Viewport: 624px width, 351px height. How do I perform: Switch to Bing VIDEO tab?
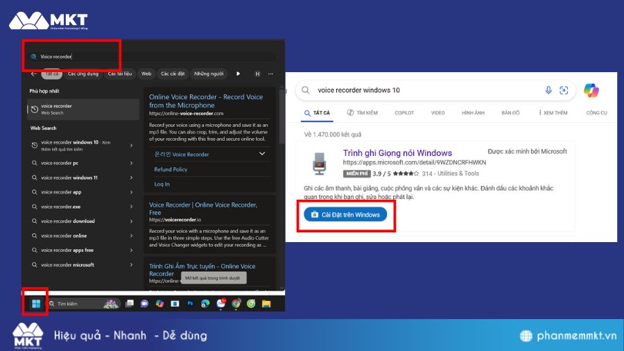coord(437,113)
